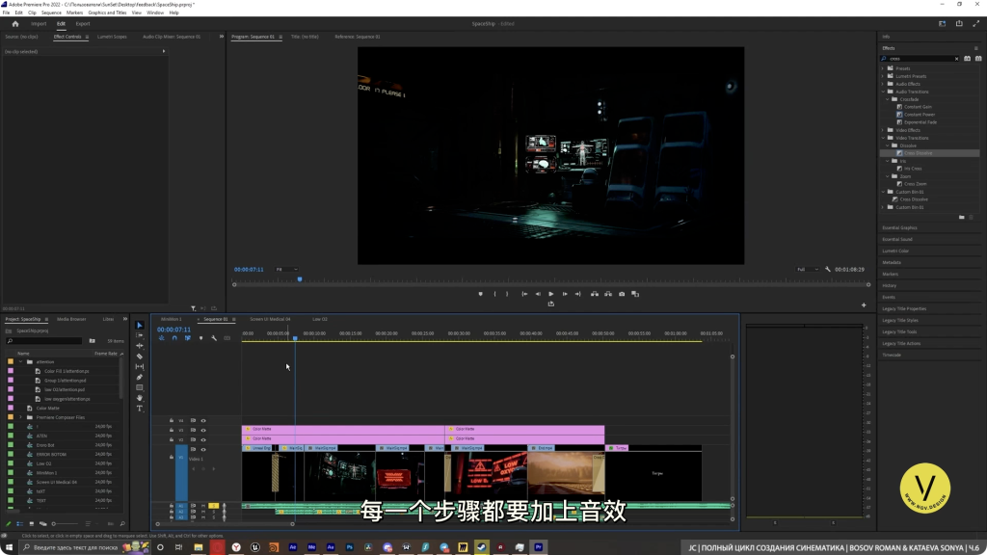The width and height of the screenshot is (987, 555).
Task: Collapse the attention bin in Project panel
Action: pos(21,362)
